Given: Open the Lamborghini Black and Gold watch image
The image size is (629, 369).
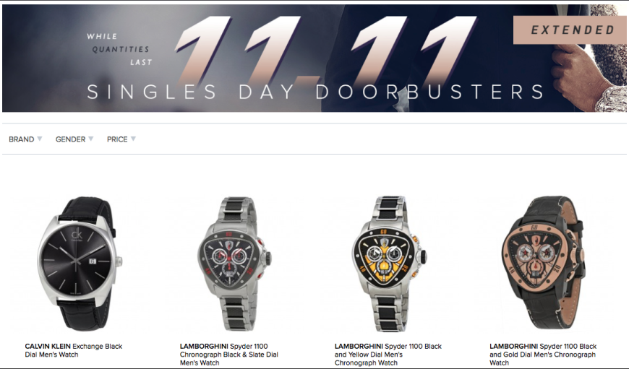Looking at the screenshot, I should click(x=543, y=264).
